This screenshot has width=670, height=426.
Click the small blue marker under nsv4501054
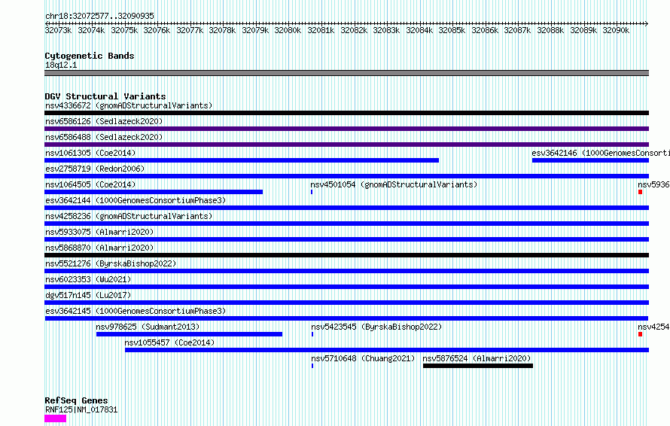(x=312, y=192)
